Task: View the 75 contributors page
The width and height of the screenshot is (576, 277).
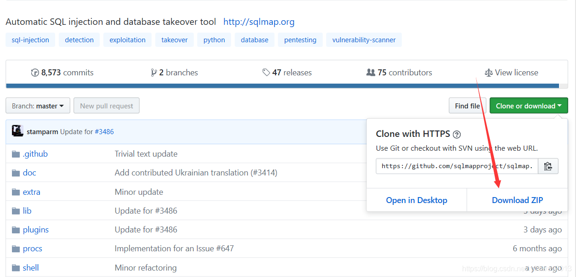Action: tap(399, 73)
